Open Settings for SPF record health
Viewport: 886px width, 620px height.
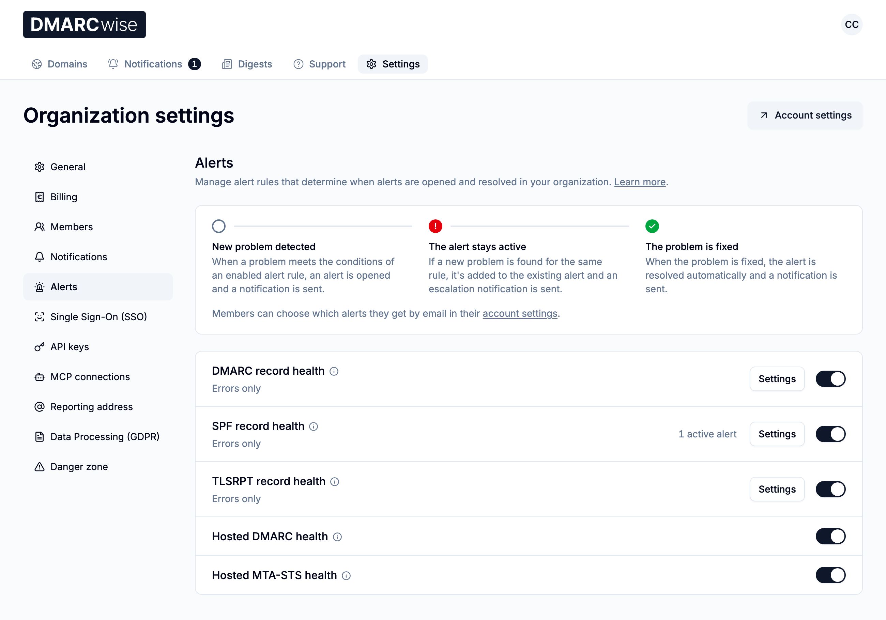point(777,434)
